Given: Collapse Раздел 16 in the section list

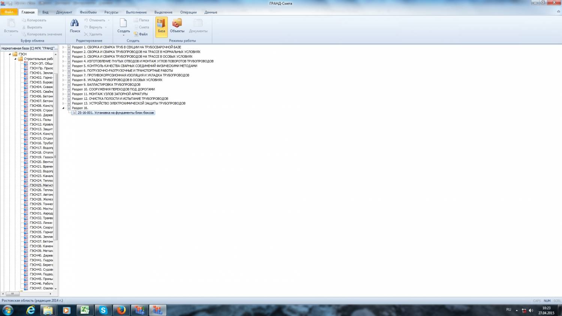Looking at the screenshot, I should point(64,108).
